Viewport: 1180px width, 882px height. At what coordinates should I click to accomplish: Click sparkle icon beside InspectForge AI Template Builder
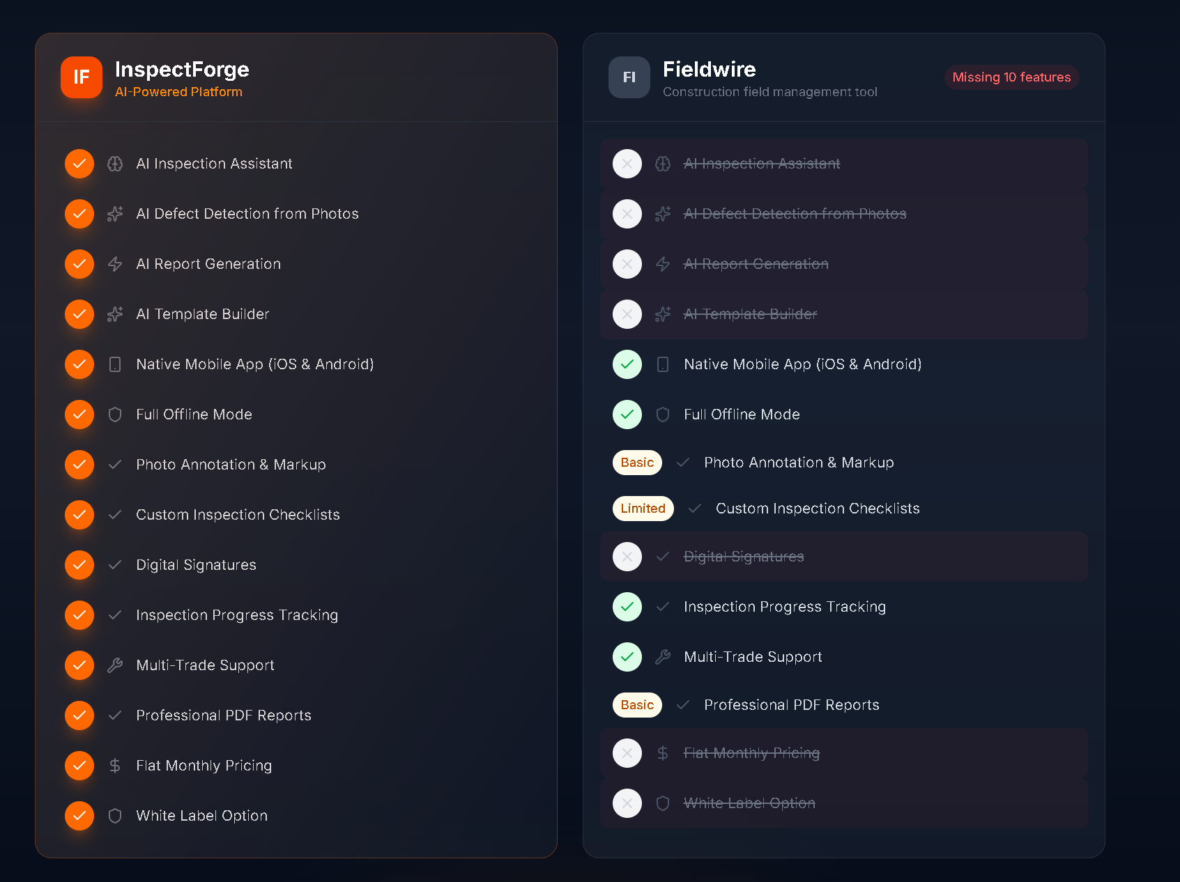[115, 314]
